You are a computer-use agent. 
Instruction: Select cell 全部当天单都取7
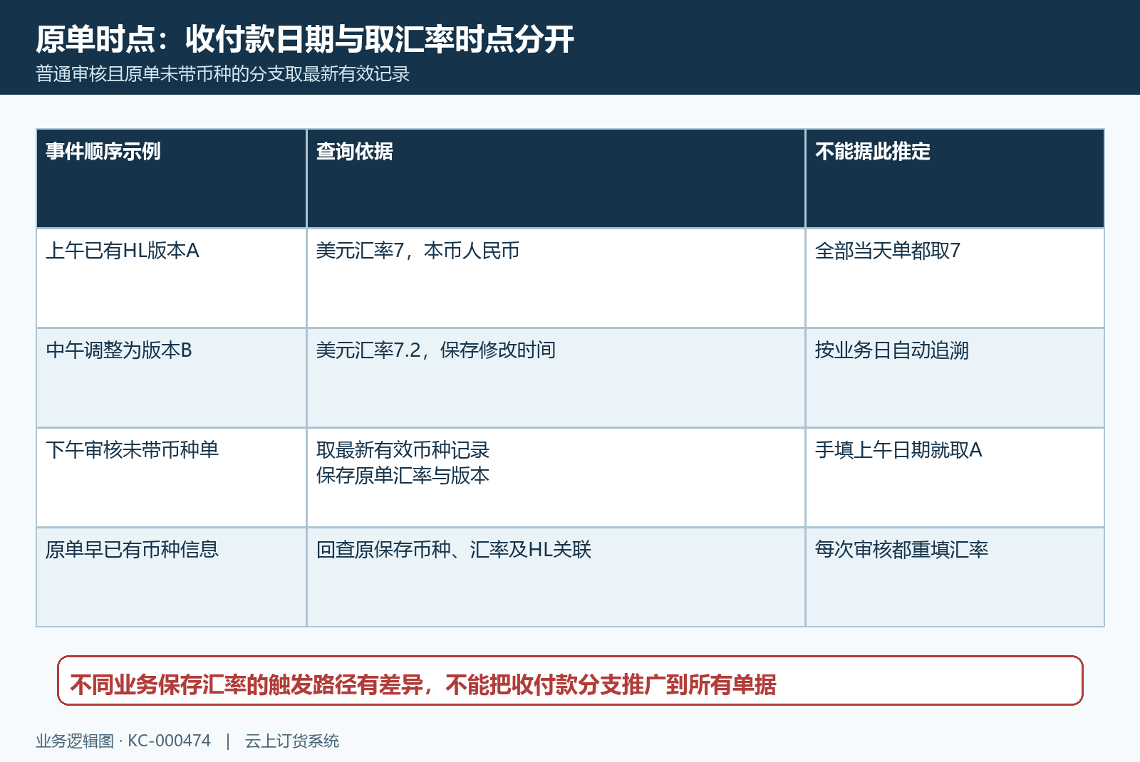pyautogui.click(x=955, y=278)
